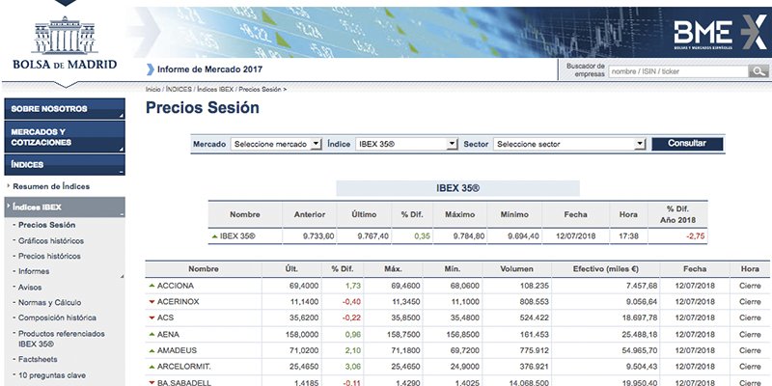Click Precios Sesión breadcrumb link
The width and height of the screenshot is (772, 386).
coord(260,90)
